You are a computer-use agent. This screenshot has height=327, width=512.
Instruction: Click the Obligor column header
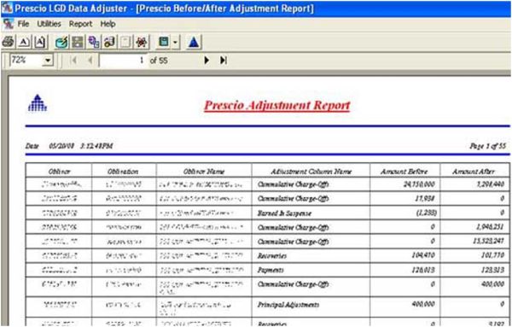59,172
